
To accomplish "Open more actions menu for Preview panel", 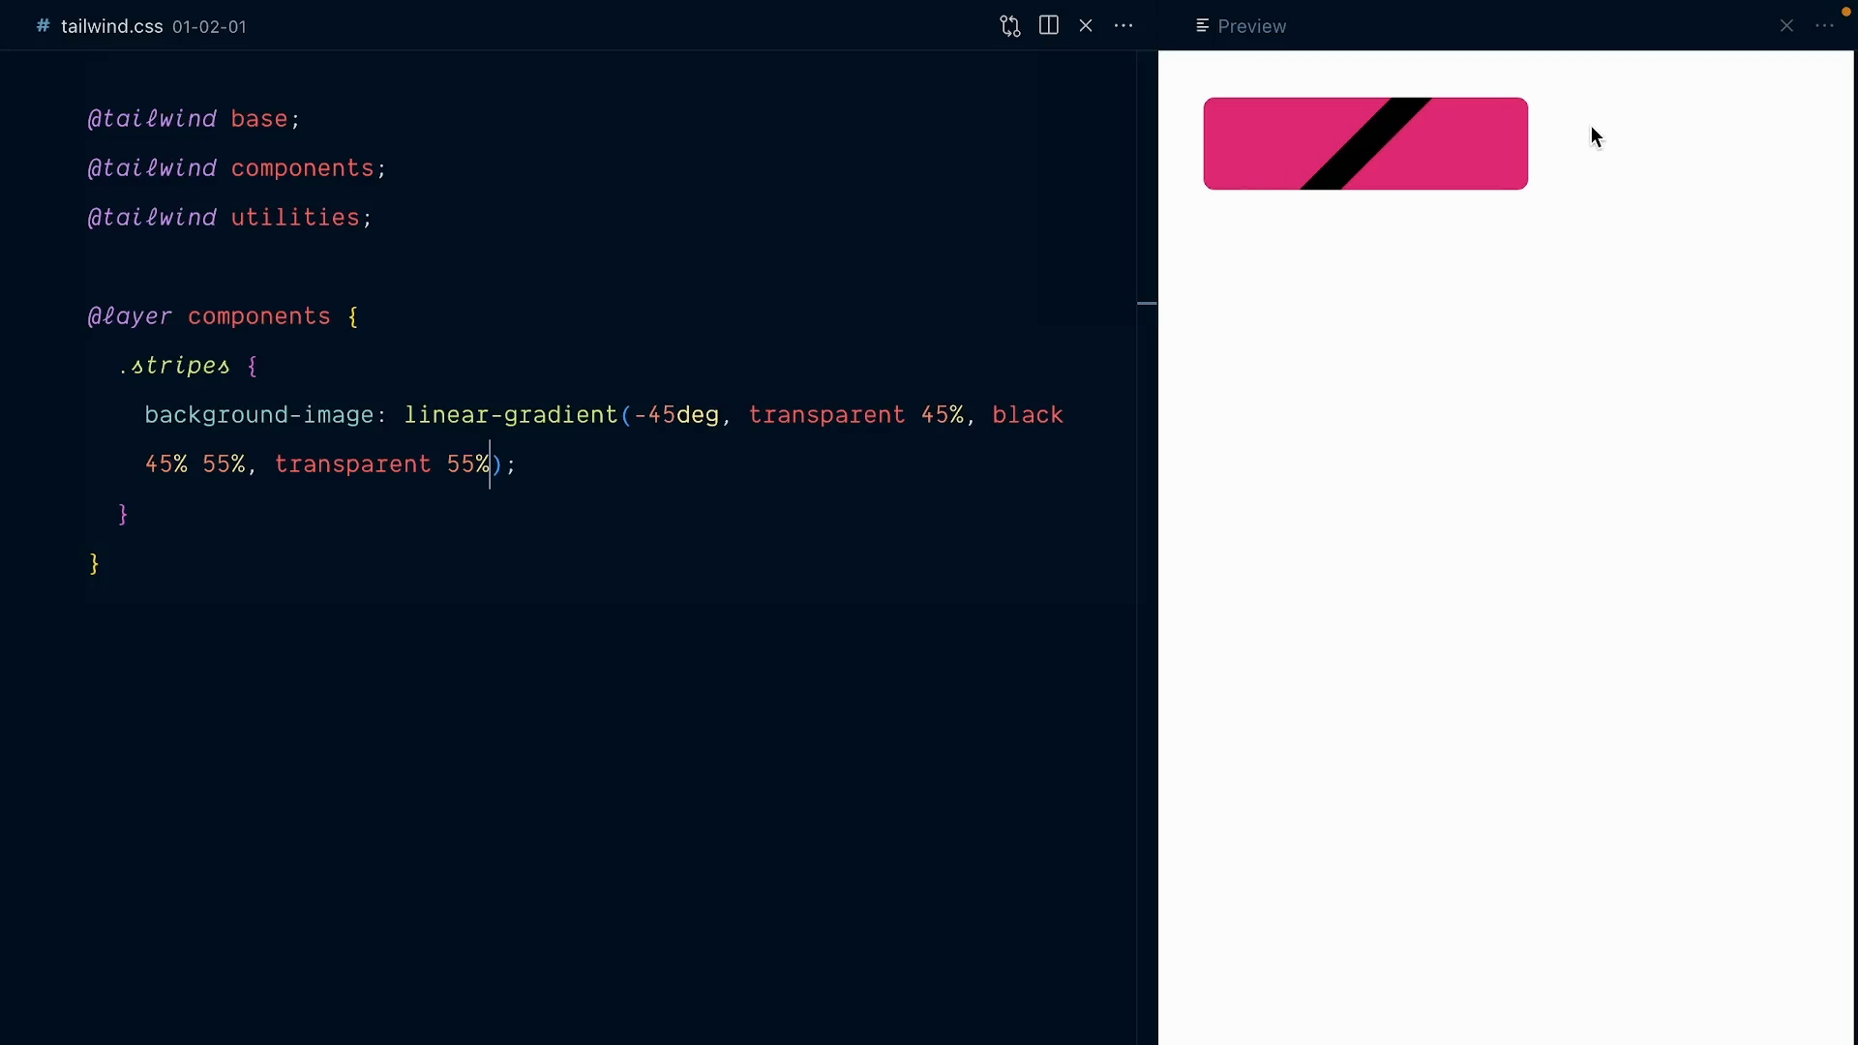I will pos(1824,26).
